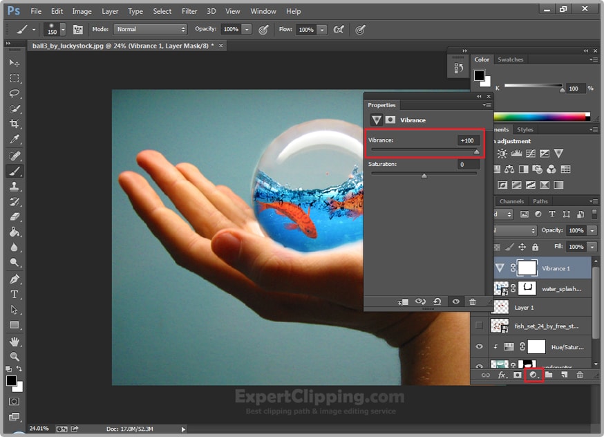Choose the Crop tool
The width and height of the screenshot is (604, 437).
click(12, 124)
